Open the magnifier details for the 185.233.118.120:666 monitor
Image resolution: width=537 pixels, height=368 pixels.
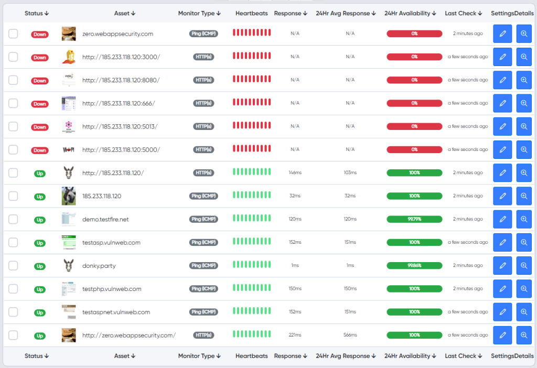(524, 103)
